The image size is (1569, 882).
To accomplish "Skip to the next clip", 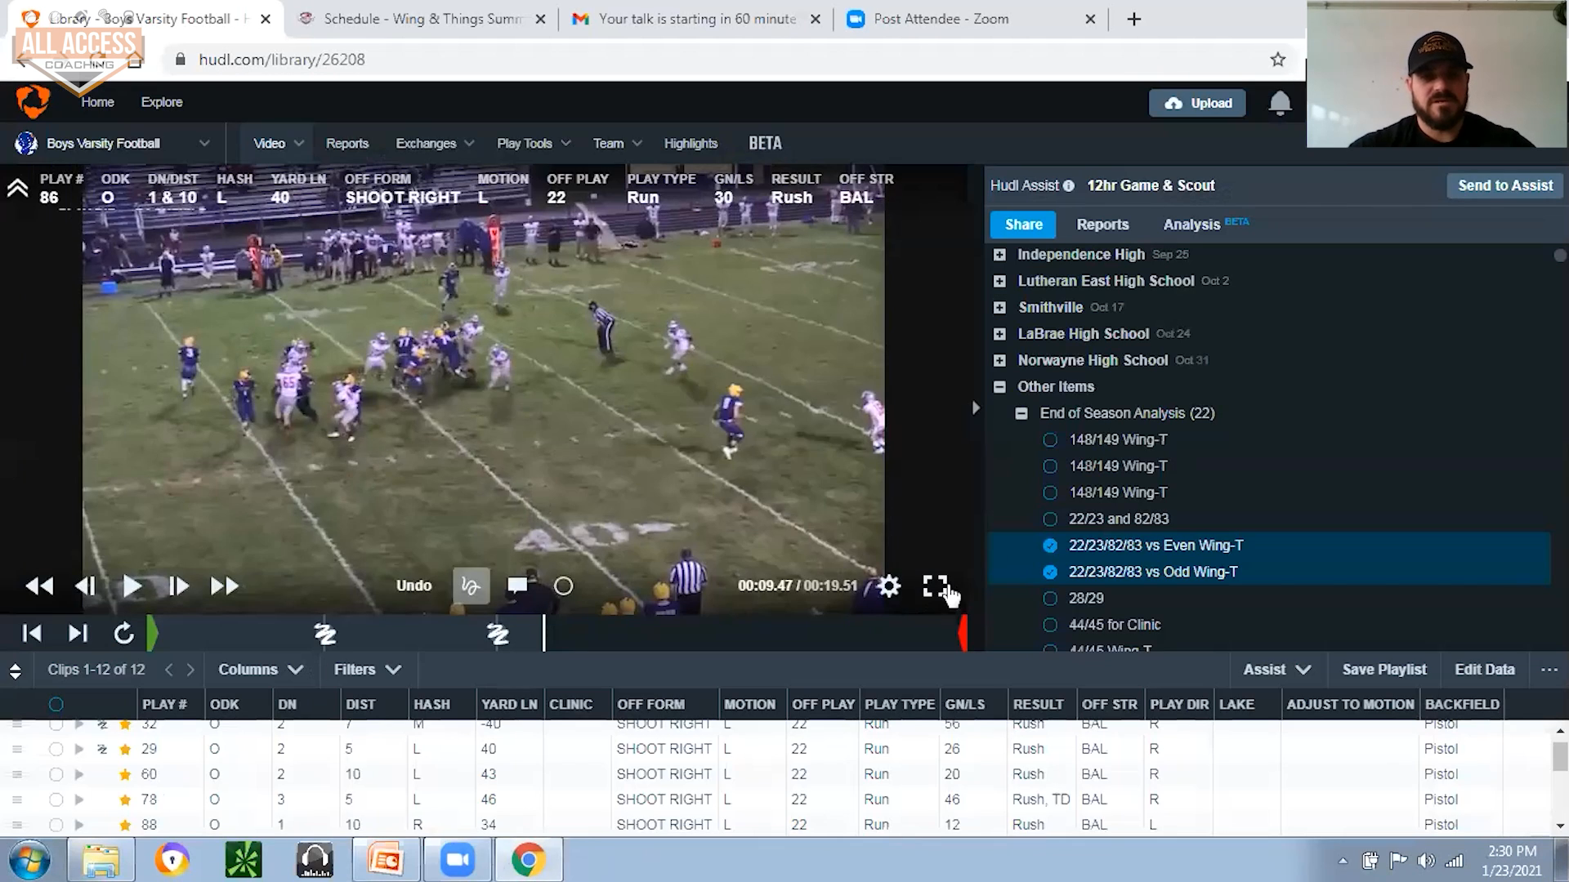I will pyautogui.click(x=78, y=633).
